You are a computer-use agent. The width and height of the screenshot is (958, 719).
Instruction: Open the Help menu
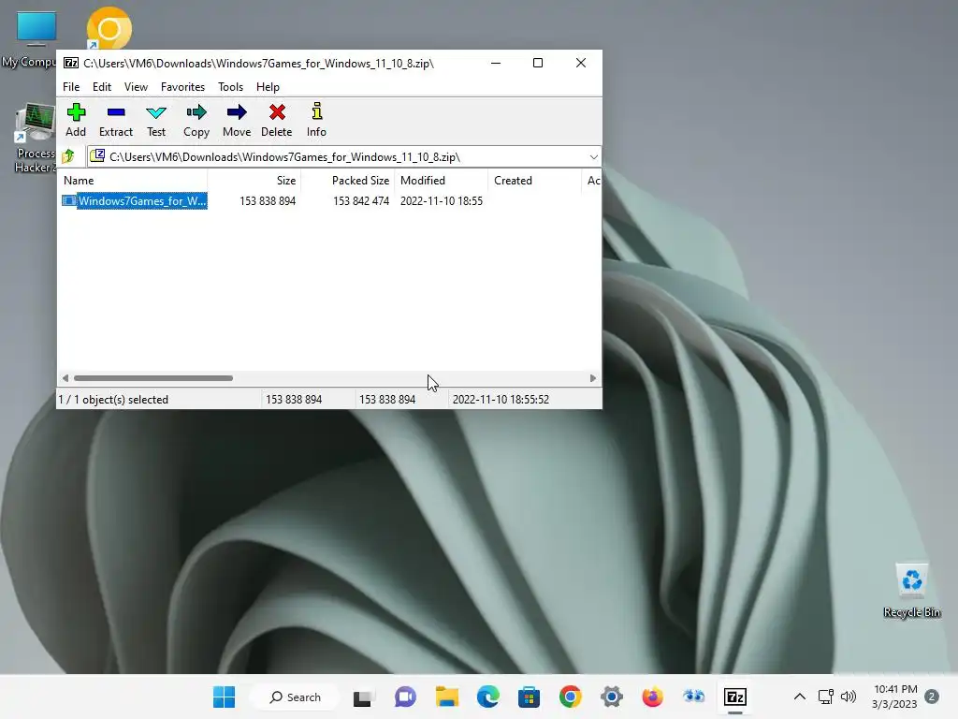point(268,87)
